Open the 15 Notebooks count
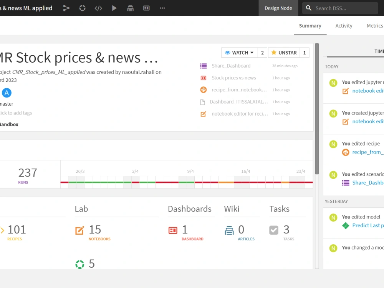This screenshot has height=288, width=384. point(95,230)
